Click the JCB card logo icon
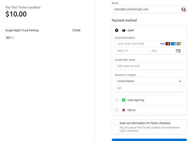This screenshot has width=188, height=141. tap(179, 44)
